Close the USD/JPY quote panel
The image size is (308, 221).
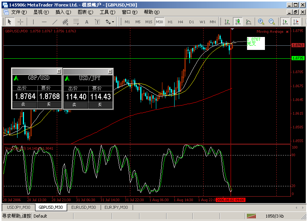(x=110, y=72)
